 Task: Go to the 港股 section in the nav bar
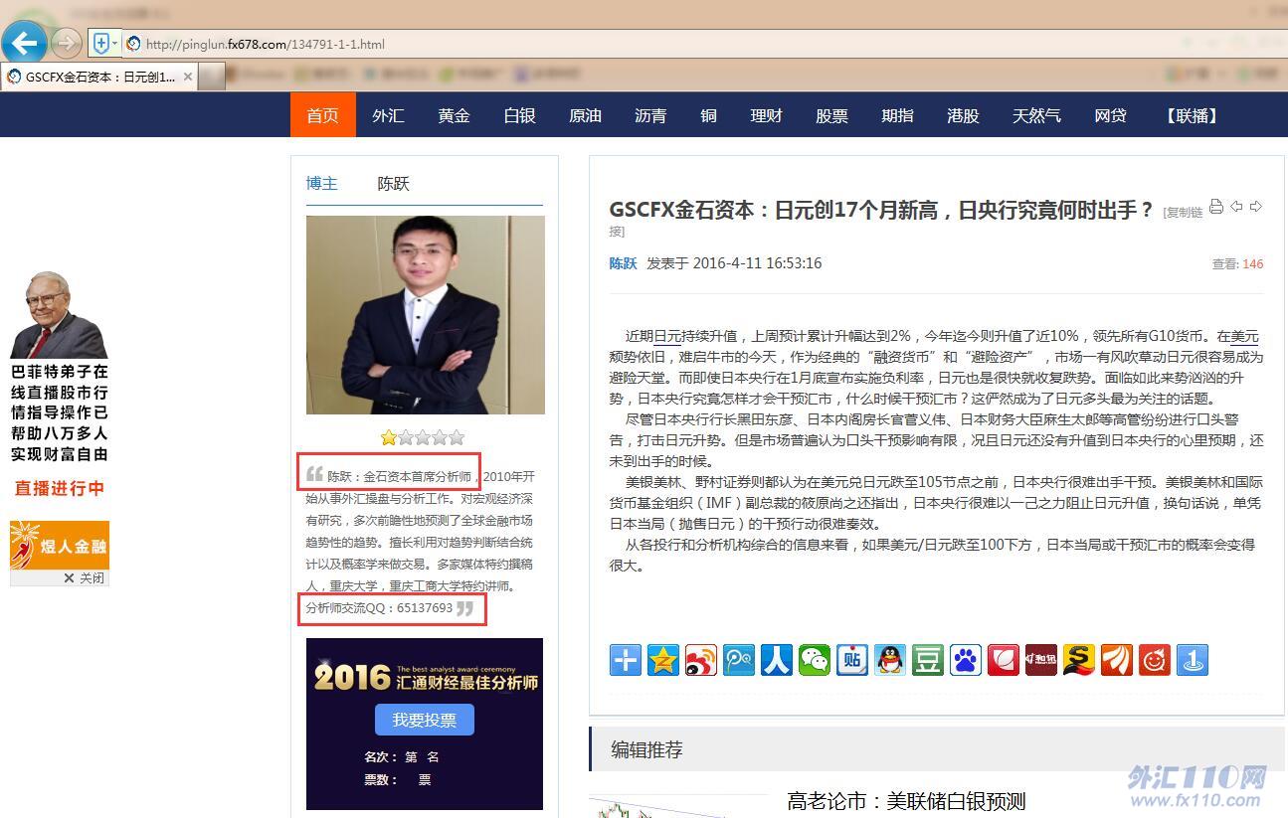tap(963, 115)
